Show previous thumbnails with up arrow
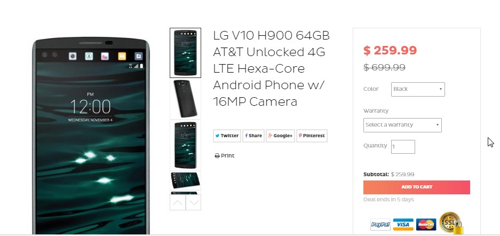The image size is (500, 236). point(178,202)
